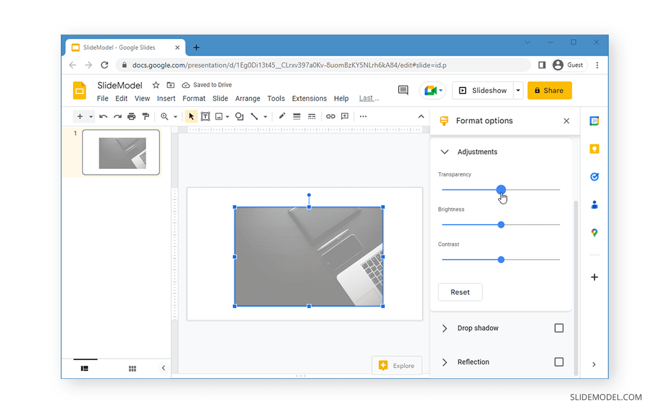Click the Brightness slider handle
This screenshot has width=669, height=414.
point(501,225)
